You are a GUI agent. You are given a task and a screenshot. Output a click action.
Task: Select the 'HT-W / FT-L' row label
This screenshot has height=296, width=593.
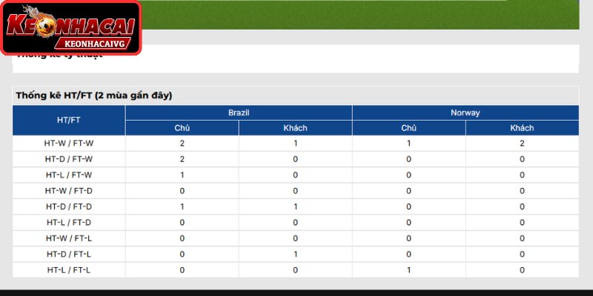(x=69, y=238)
